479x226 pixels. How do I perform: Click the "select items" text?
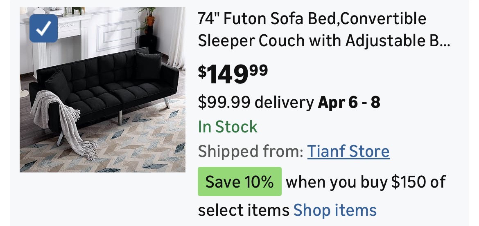click(x=244, y=210)
